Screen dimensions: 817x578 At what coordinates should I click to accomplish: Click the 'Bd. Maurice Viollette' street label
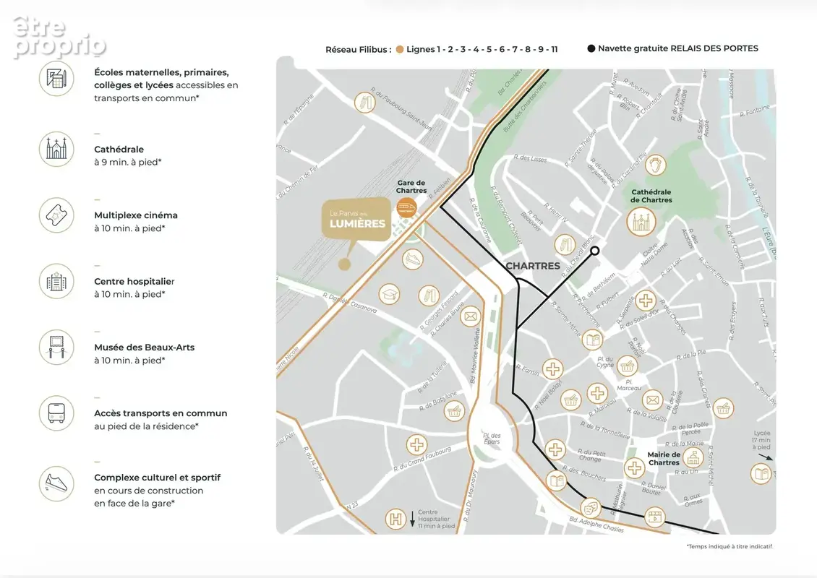click(474, 356)
